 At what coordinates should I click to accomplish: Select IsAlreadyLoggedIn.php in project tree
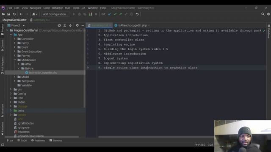click(43, 73)
